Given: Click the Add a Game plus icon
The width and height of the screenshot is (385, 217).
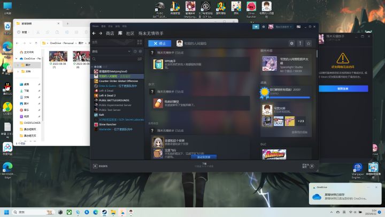Looking at the screenshot, I should click(x=95, y=166).
